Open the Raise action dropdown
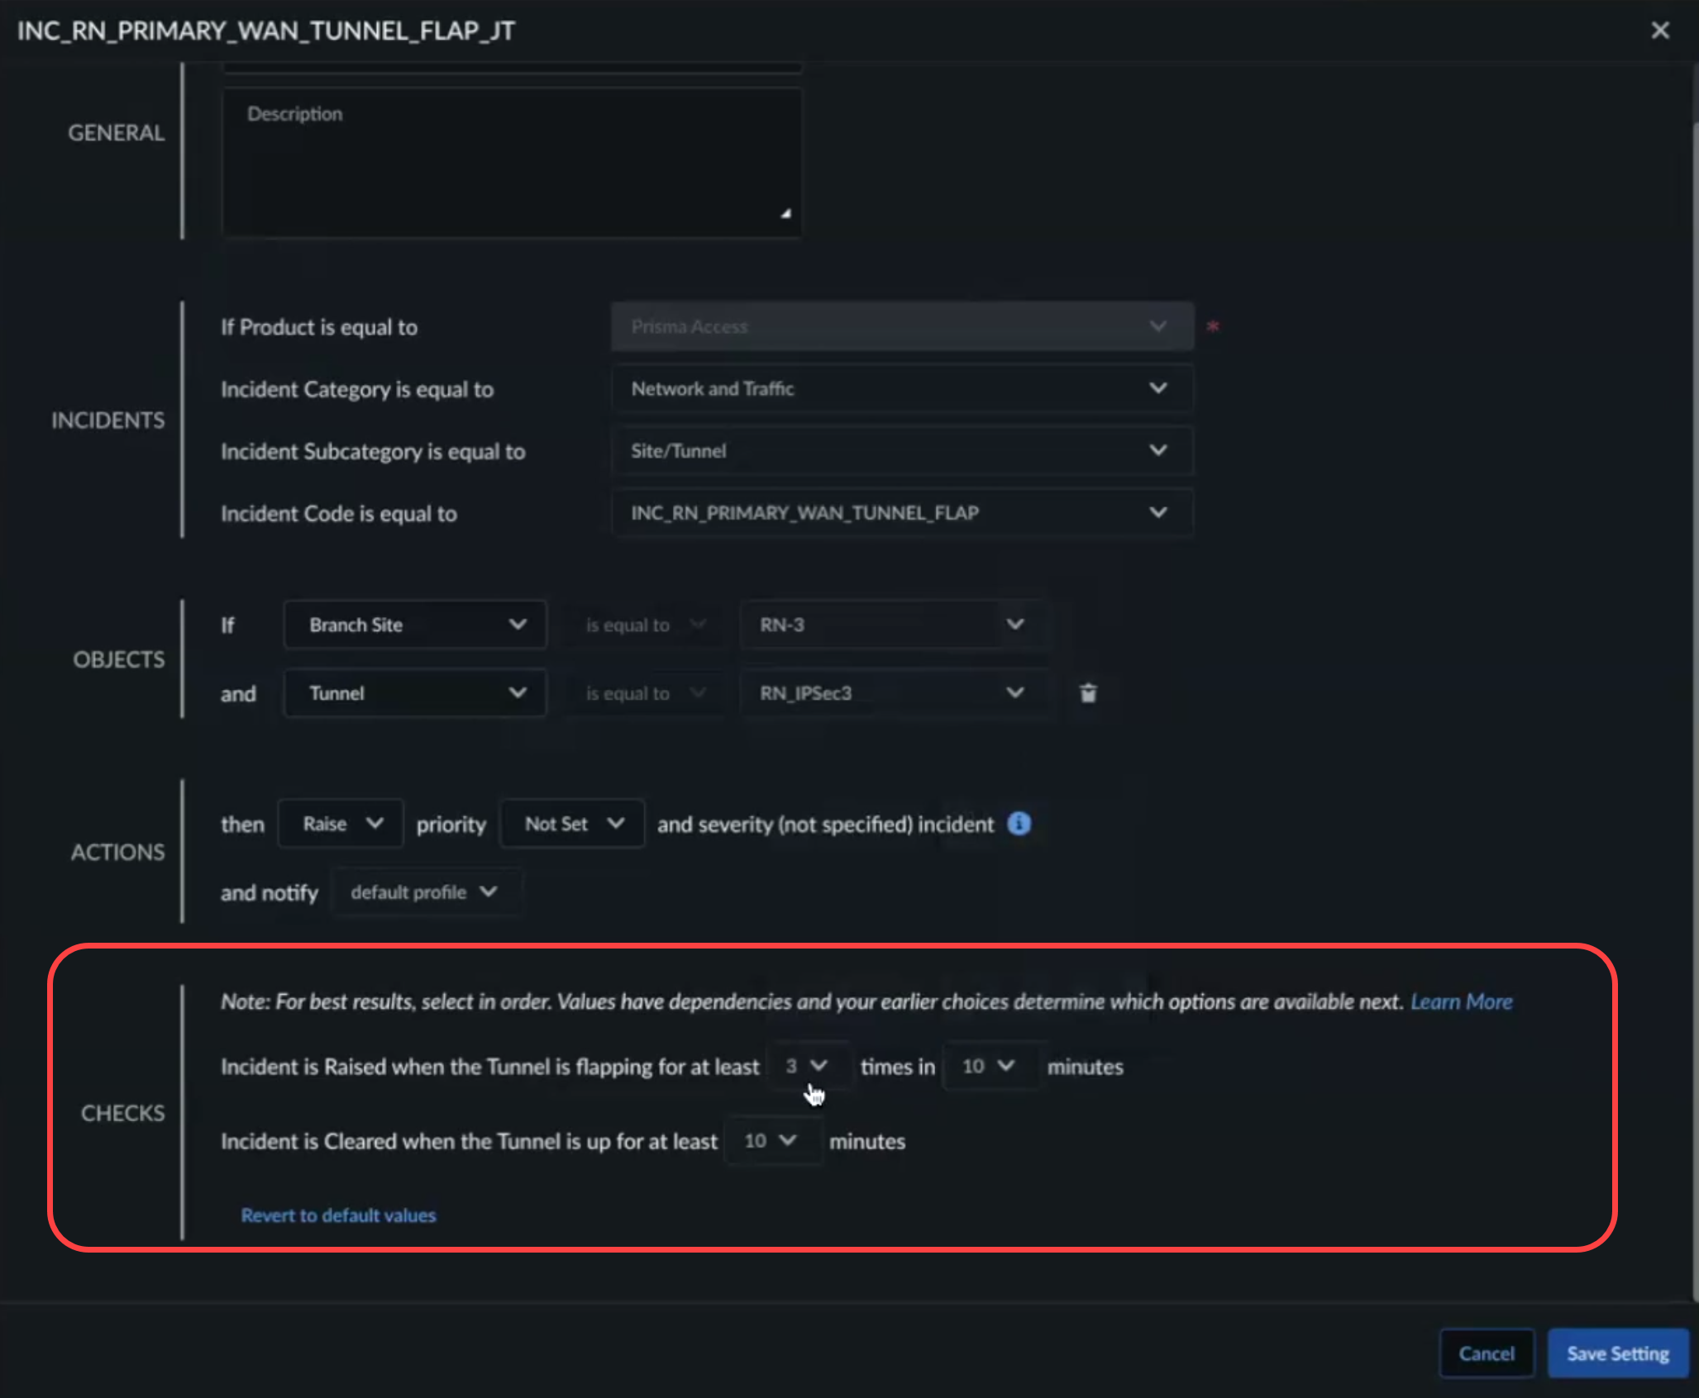 341,824
